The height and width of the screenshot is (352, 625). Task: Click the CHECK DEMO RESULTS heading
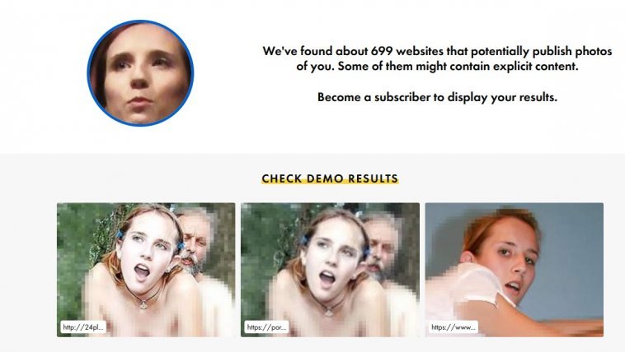tap(330, 178)
